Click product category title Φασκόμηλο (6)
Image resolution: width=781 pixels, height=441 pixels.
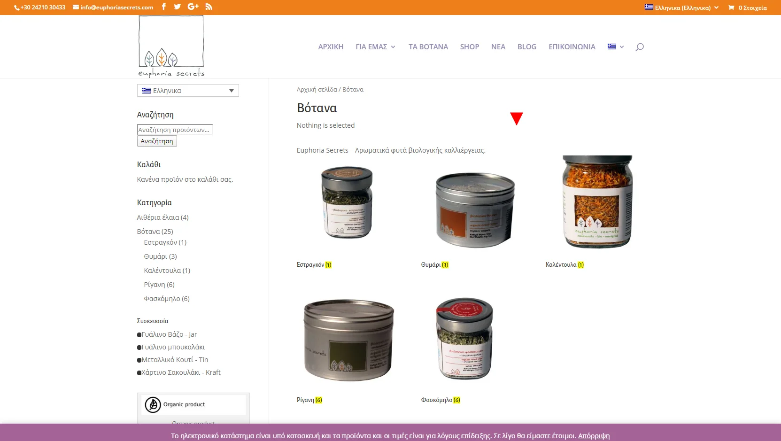pyautogui.click(x=441, y=400)
